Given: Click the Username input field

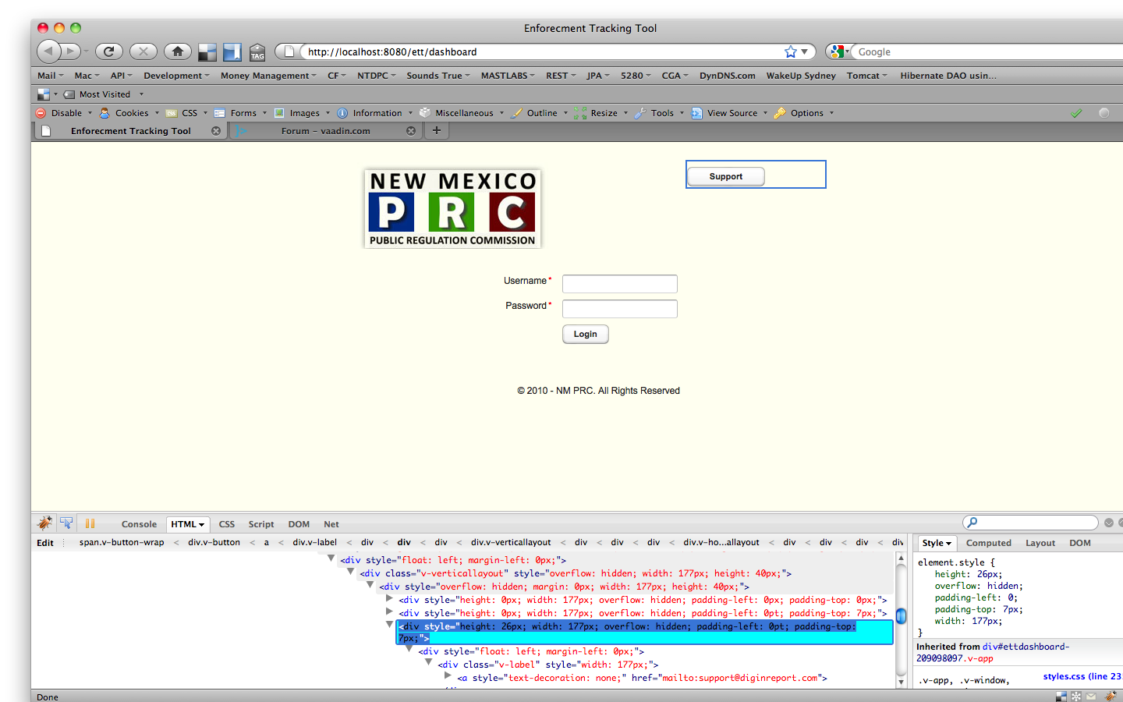Looking at the screenshot, I should (x=619, y=284).
